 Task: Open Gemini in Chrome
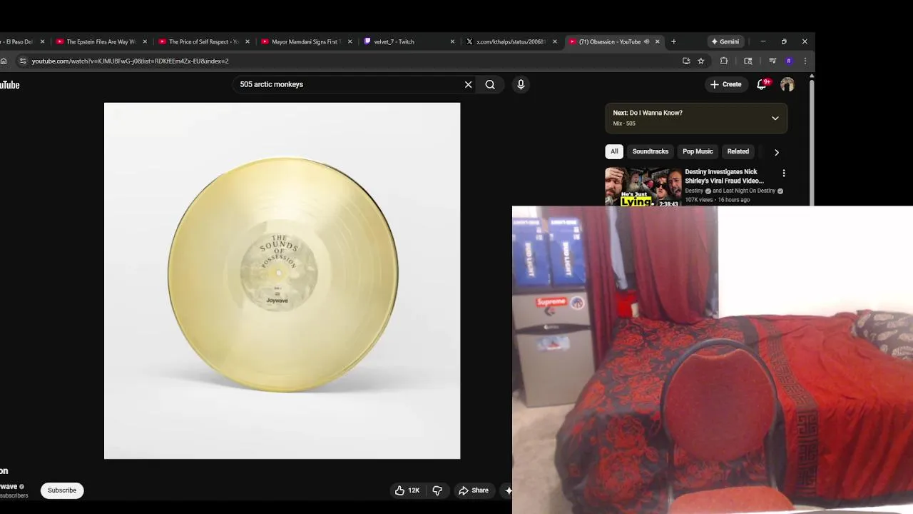725,41
